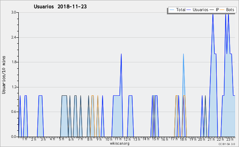
Task: Click the '18 h' x-axis label
Action: 183,139
